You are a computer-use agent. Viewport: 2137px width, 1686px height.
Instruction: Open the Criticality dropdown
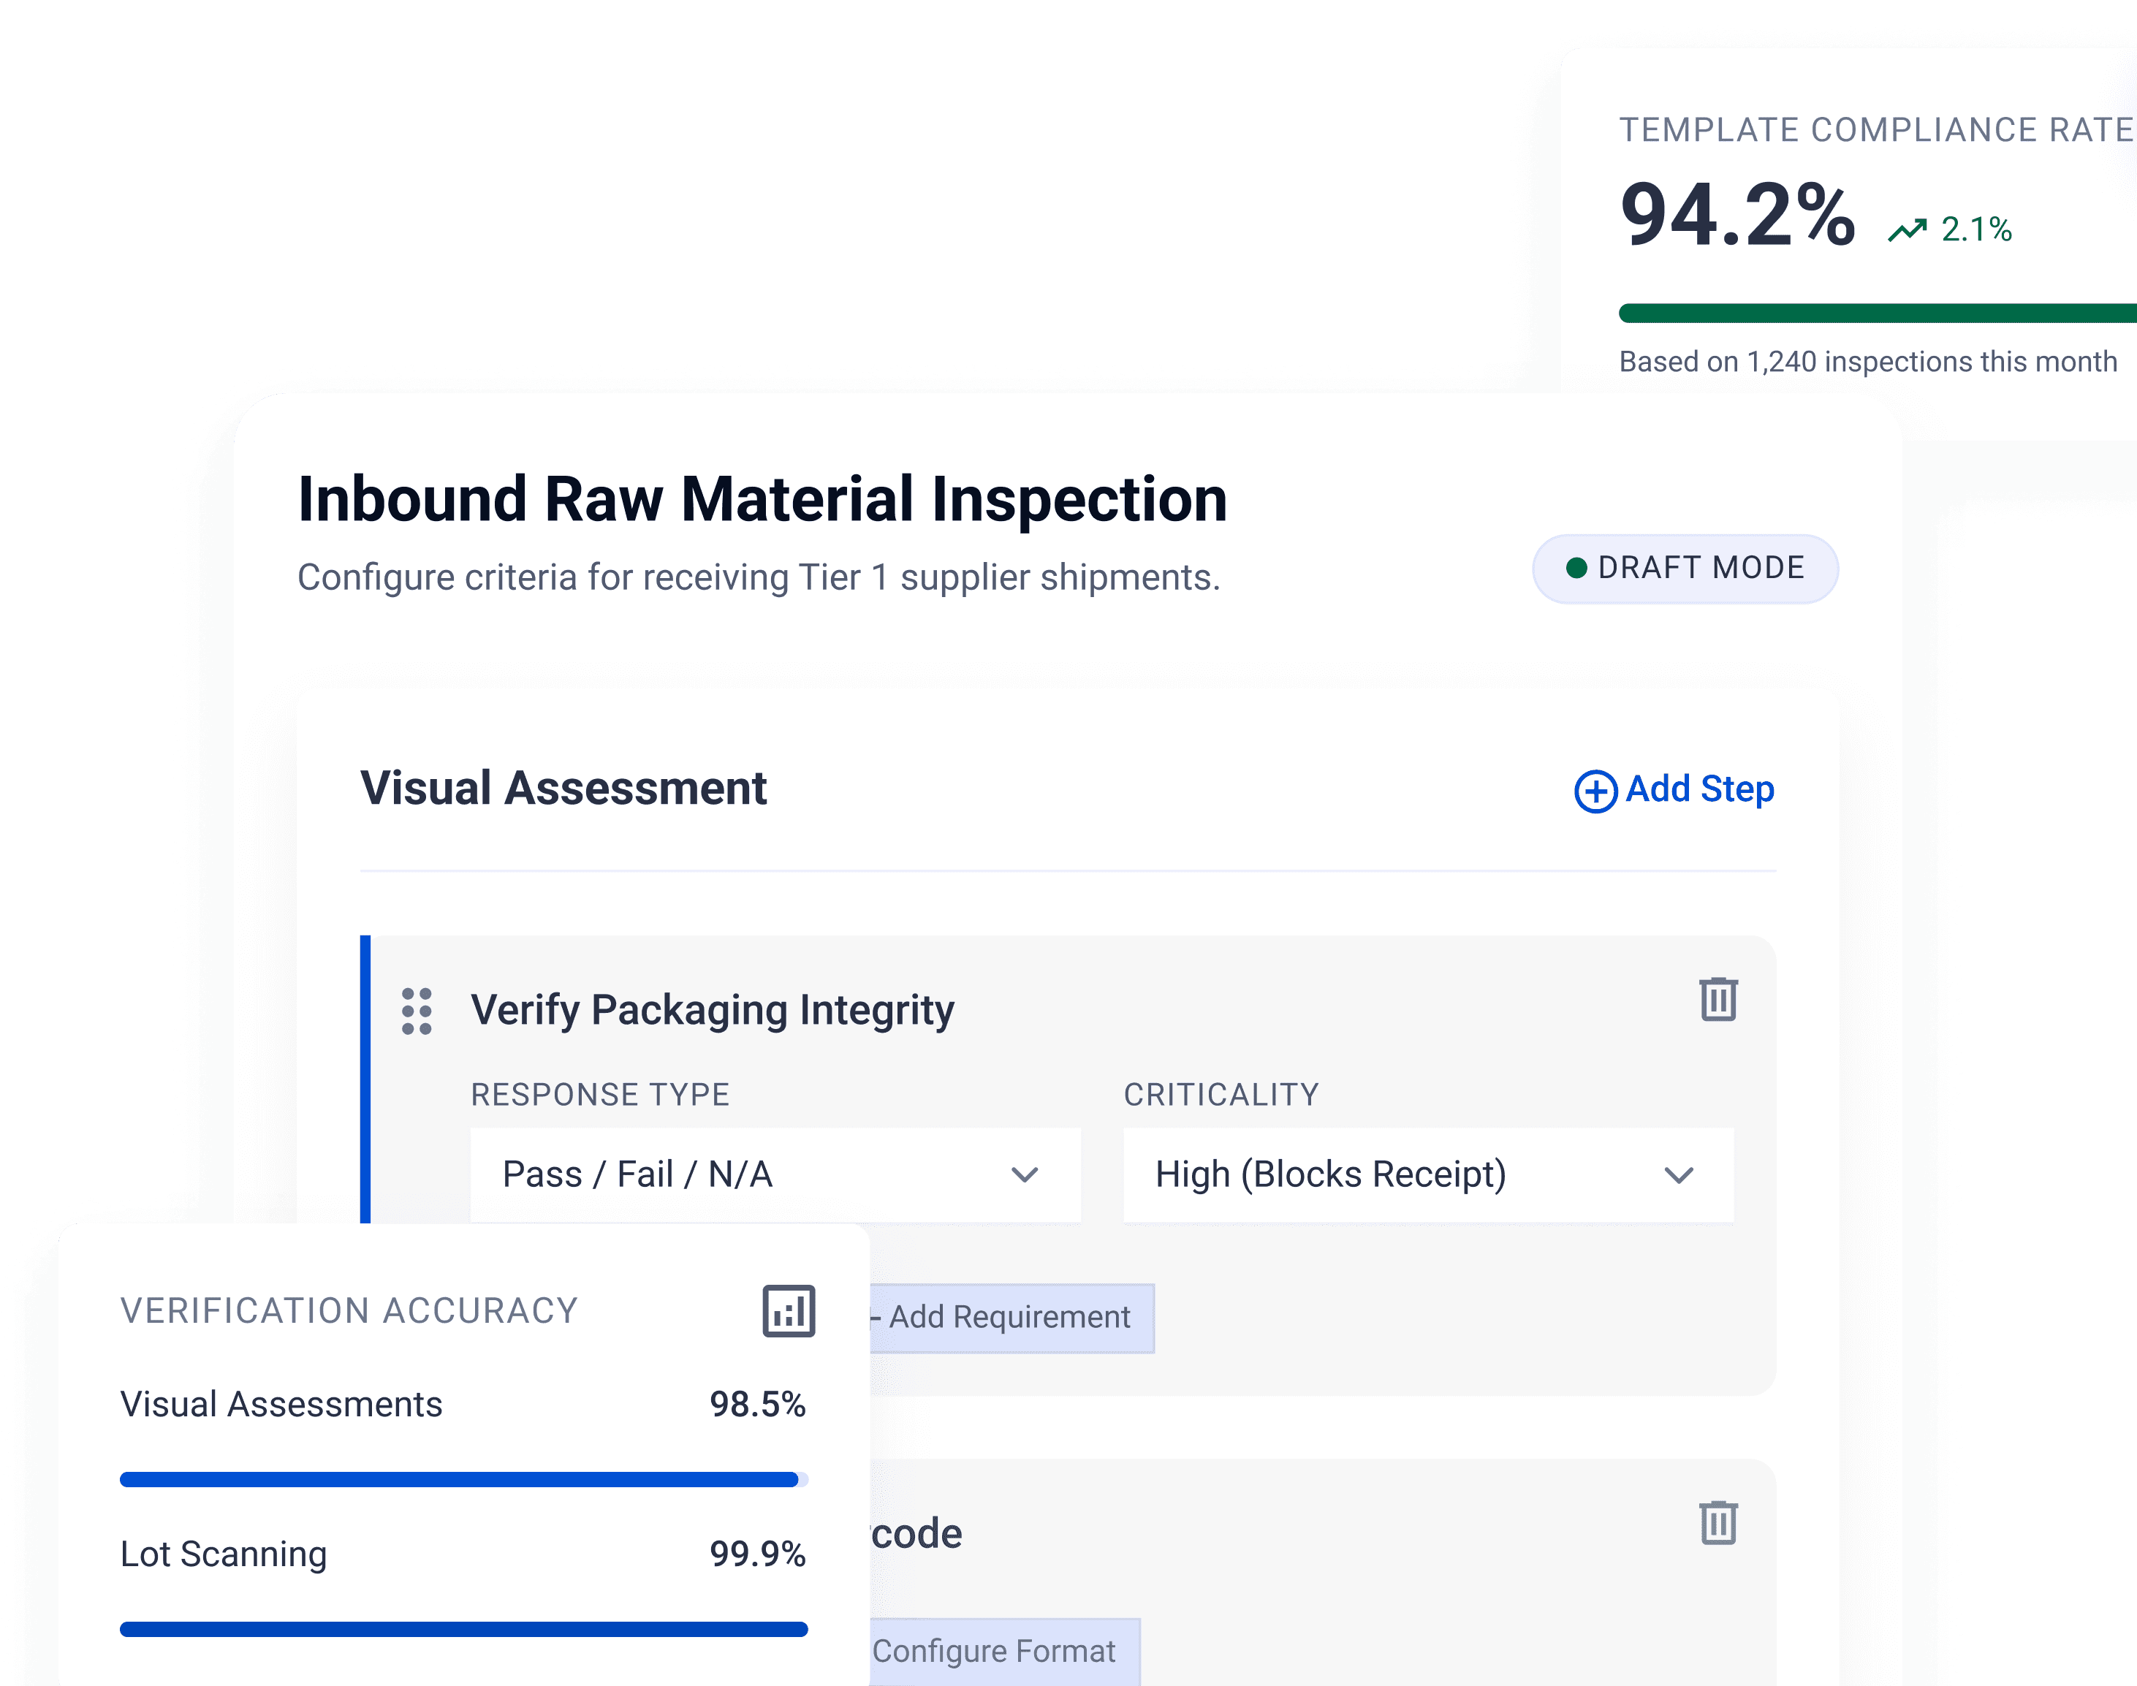[1428, 1174]
